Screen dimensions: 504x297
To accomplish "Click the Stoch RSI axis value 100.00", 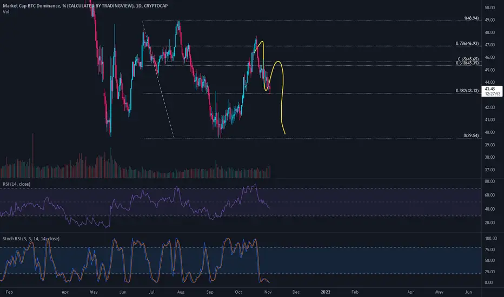I will click(490, 239).
